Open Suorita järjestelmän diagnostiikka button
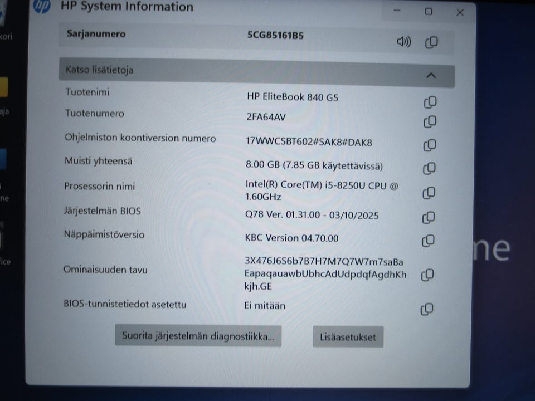The width and height of the screenshot is (535, 401). tap(198, 336)
